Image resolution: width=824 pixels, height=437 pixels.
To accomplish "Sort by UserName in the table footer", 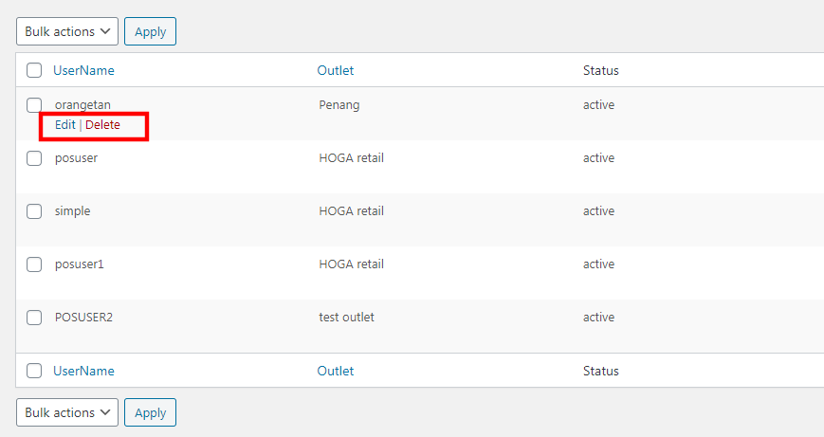I will tap(83, 371).
